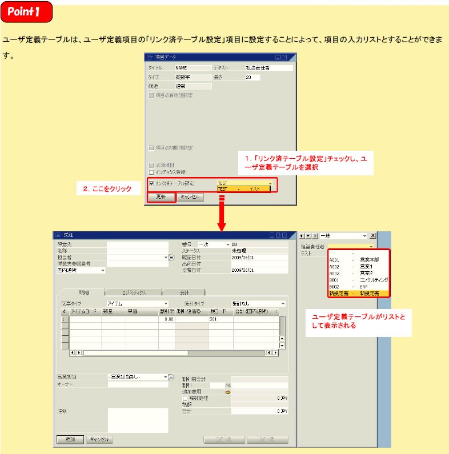
Task: Open 伝票タイプ アイテム dropdown
Action: (166, 303)
